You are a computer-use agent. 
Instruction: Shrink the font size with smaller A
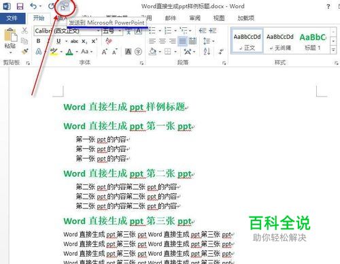pyautogui.click(x=114, y=52)
